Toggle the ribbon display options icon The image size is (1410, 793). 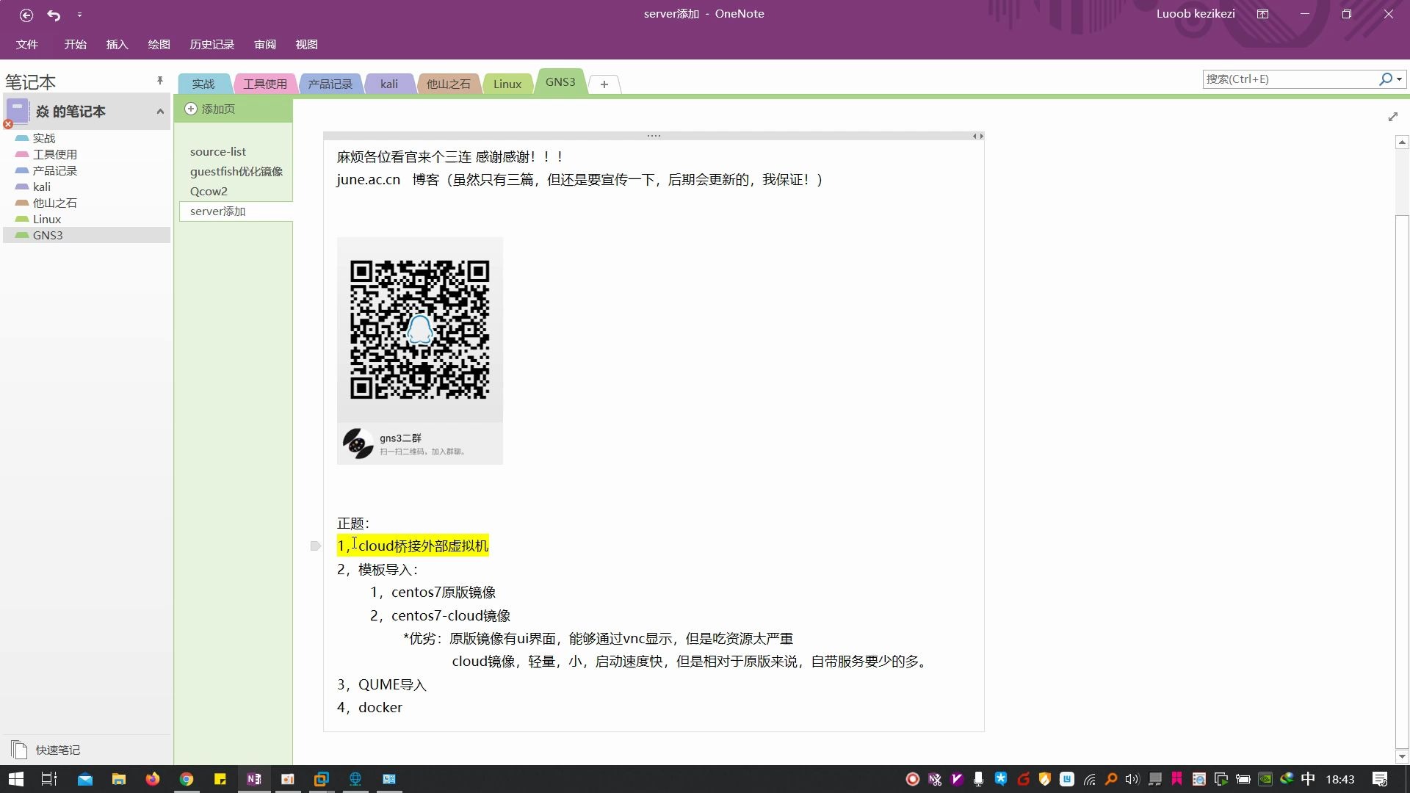1262,14
